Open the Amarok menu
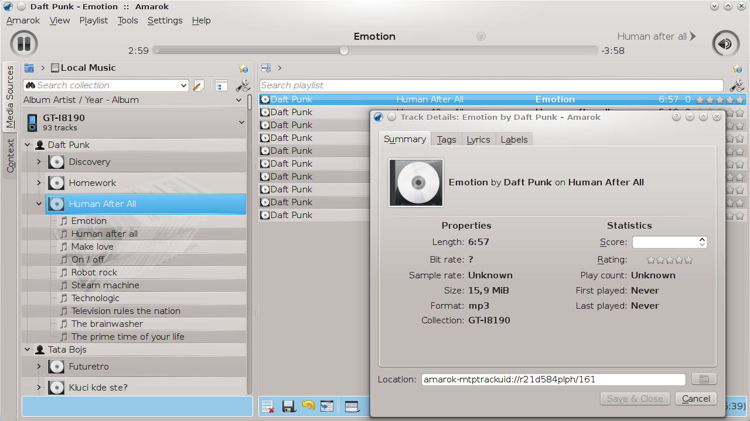Viewport: 750px width, 421px height. 23,20
